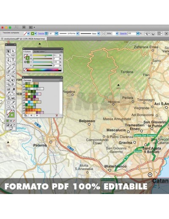Load next swatch library in Paesaggi panel

tap(37, 116)
